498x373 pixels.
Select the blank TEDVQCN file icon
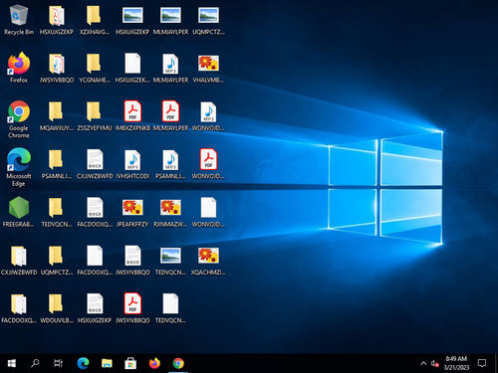170,308
